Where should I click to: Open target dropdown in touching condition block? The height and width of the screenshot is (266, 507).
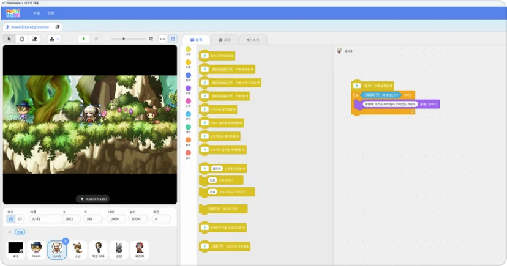tap(372, 95)
